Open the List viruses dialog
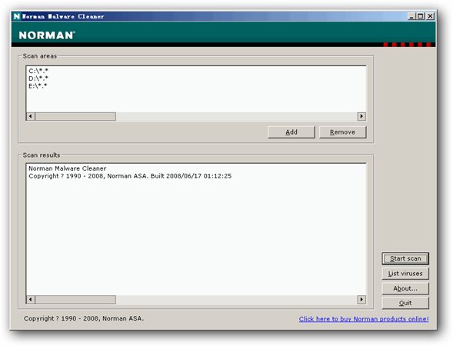Image resolution: width=453 pixels, height=346 pixels. pyautogui.click(x=405, y=274)
